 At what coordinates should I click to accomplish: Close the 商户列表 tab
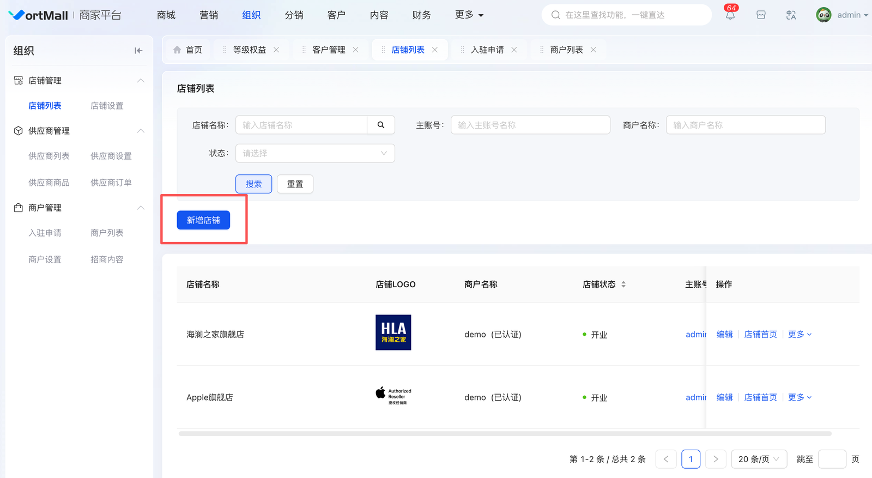click(x=594, y=50)
